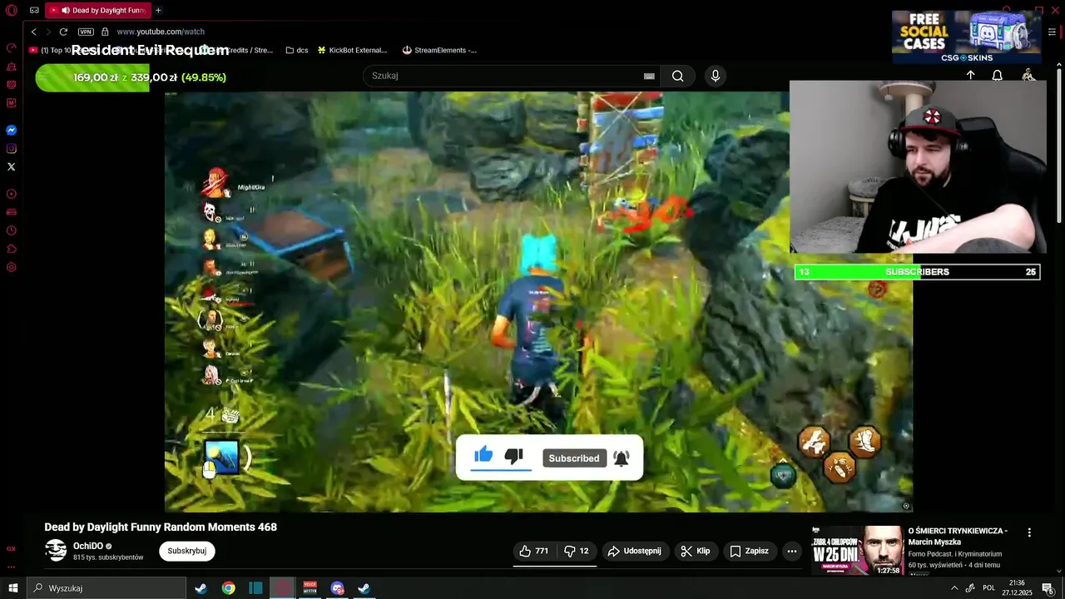Click the youtube.com/watch address field

(x=161, y=32)
